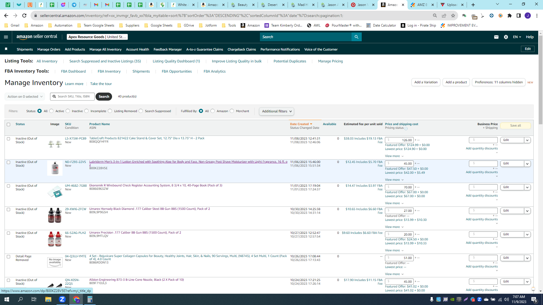Click the share page icon in address bar
This screenshot has height=305, width=543.
tap(444, 16)
